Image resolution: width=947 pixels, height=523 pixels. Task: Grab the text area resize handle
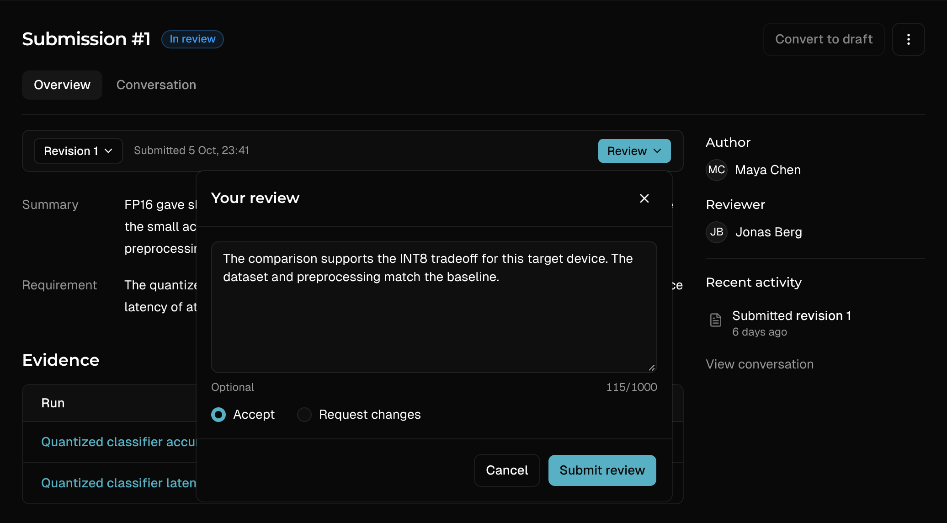click(652, 368)
